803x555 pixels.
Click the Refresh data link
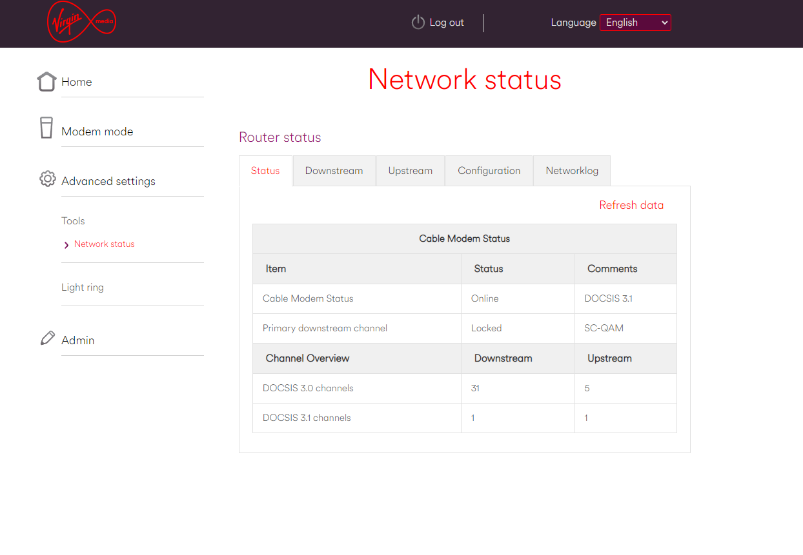pyautogui.click(x=631, y=205)
